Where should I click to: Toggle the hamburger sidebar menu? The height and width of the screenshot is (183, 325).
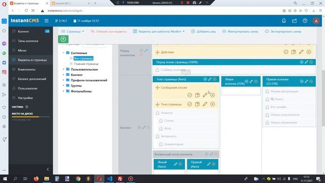click(x=46, y=21)
